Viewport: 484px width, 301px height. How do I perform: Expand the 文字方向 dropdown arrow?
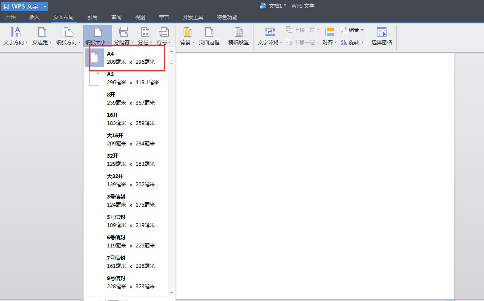[x=26, y=43]
